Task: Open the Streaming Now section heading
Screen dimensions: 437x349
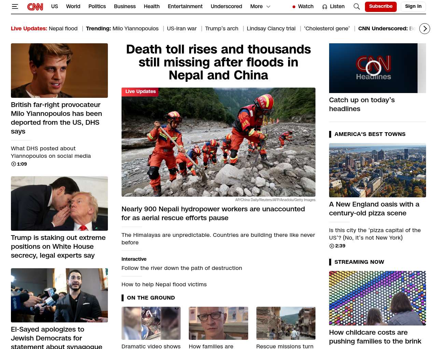Action: [x=359, y=262]
